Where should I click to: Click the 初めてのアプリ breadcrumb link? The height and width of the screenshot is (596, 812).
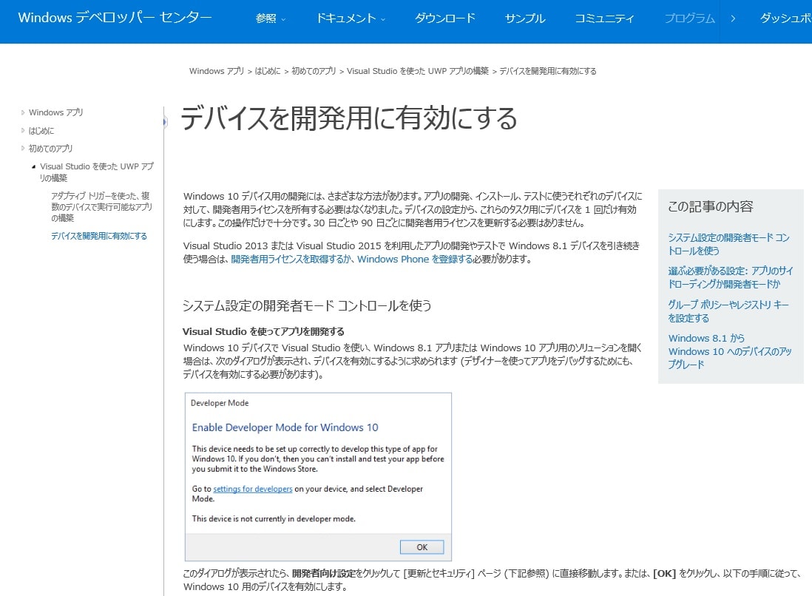coord(314,71)
